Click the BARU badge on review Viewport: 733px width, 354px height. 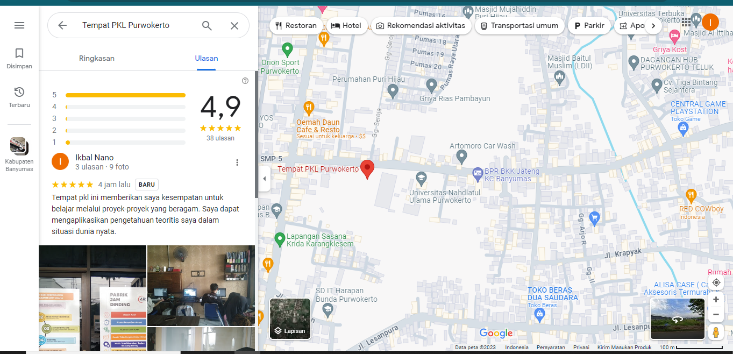(x=147, y=185)
